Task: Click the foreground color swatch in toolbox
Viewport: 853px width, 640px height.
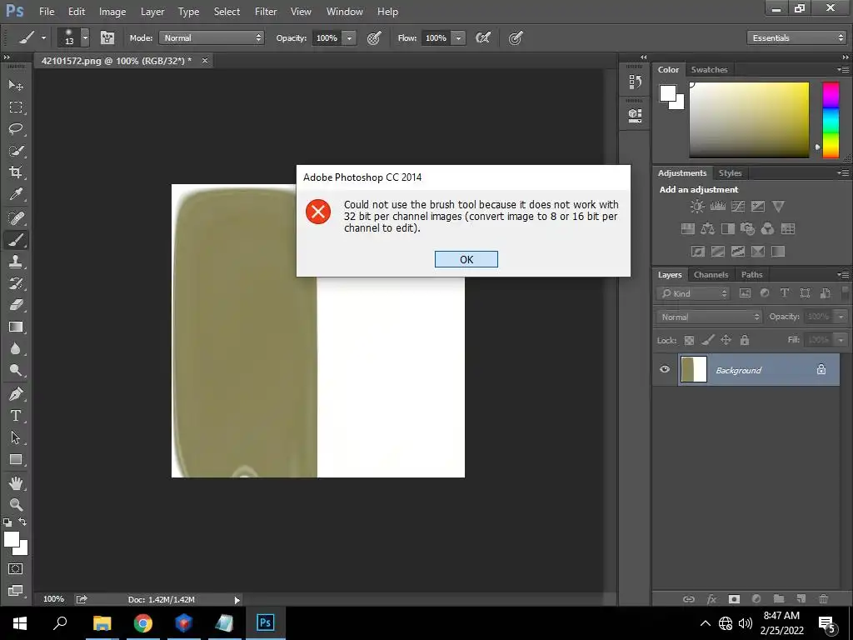Action: click(12, 539)
